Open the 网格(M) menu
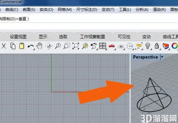178x123 pixels. click(x=65, y=10)
